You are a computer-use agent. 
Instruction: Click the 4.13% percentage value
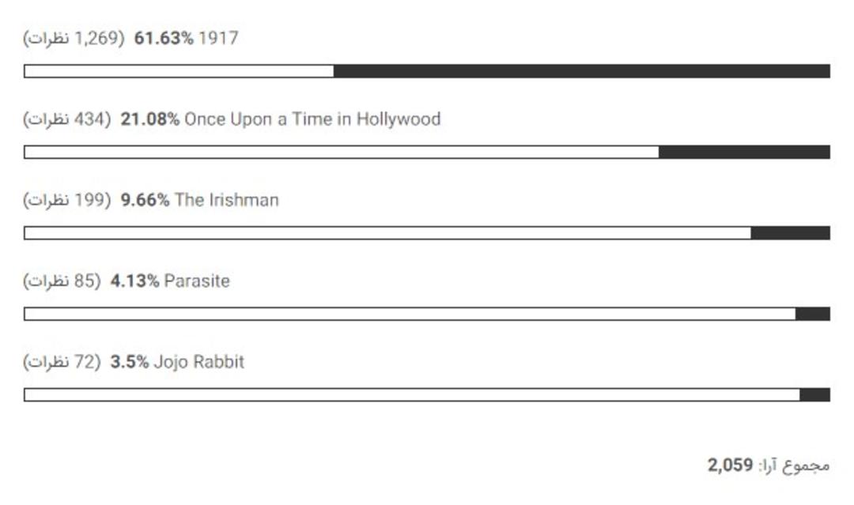134,281
